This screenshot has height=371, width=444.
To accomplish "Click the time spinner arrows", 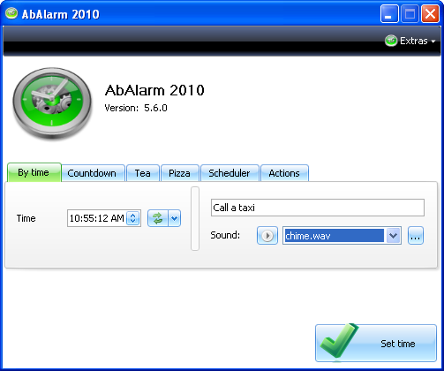I will click(x=133, y=218).
